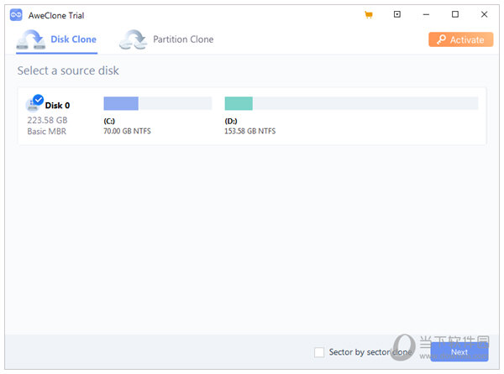
Task: Click the 153.58 GB NTFS text
Action: [x=249, y=131]
